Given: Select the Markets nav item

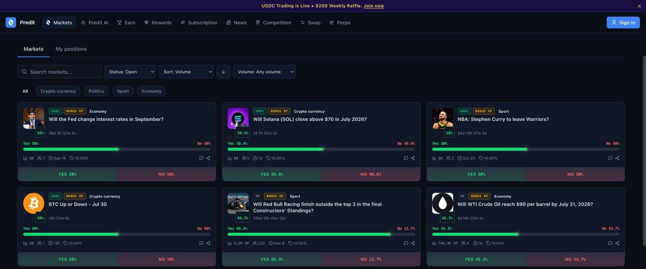Looking at the screenshot, I should point(59,23).
